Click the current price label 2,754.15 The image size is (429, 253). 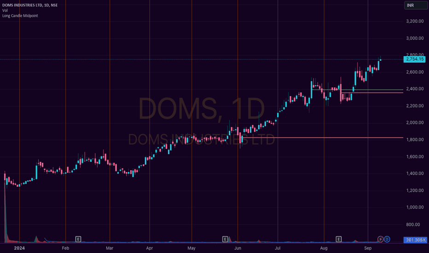414,59
